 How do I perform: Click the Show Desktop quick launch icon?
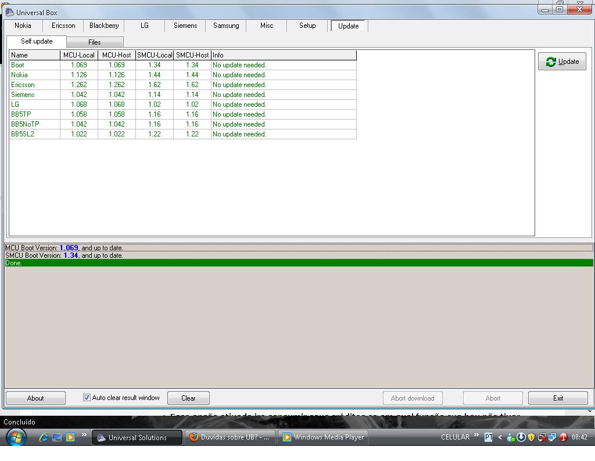57,438
